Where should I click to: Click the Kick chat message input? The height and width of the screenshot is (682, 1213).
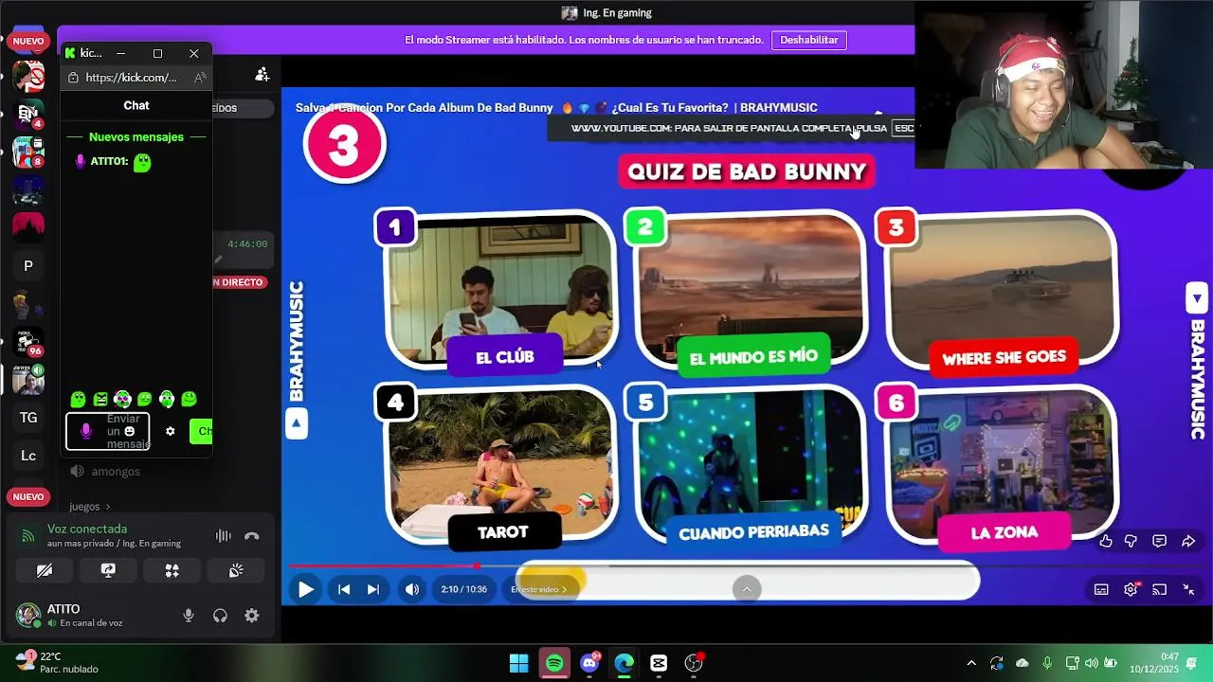pos(107,431)
